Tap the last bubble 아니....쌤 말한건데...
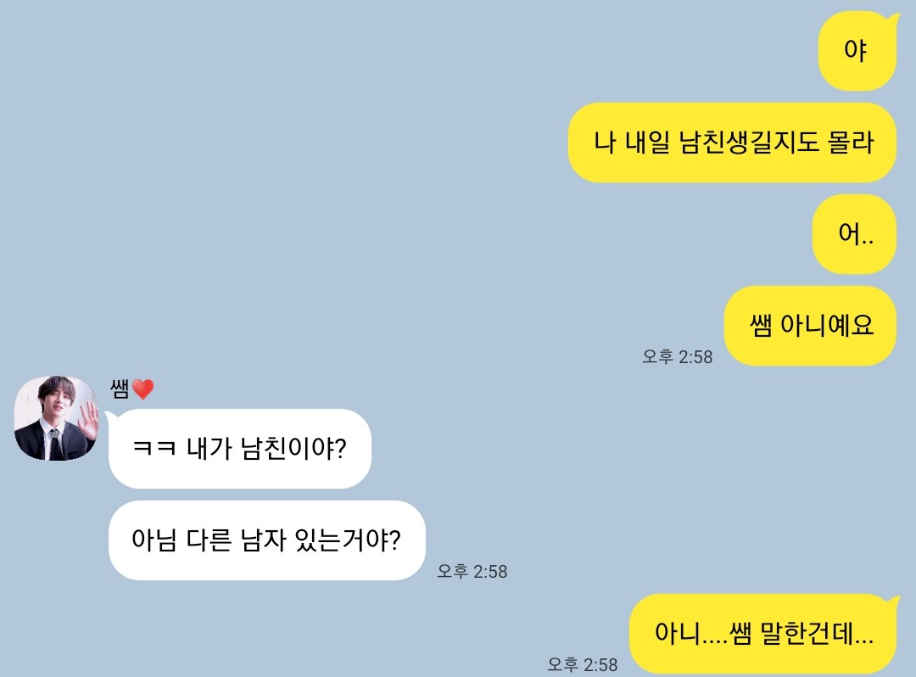This screenshot has height=677, width=916. [x=763, y=634]
